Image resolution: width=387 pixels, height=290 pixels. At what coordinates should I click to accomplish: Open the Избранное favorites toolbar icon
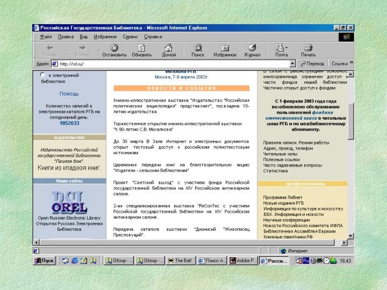click(x=225, y=47)
